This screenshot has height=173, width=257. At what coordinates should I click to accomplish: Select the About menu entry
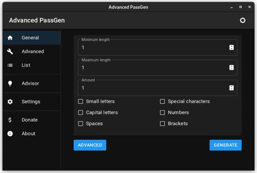click(32, 134)
